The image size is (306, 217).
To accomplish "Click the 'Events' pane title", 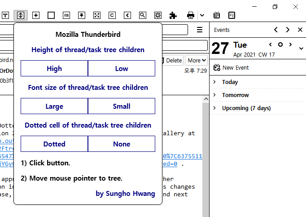I will coord(222,30).
